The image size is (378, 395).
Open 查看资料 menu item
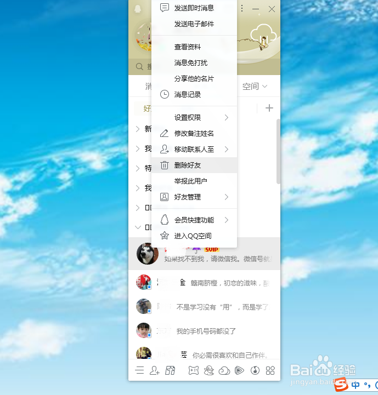pyautogui.click(x=194, y=47)
